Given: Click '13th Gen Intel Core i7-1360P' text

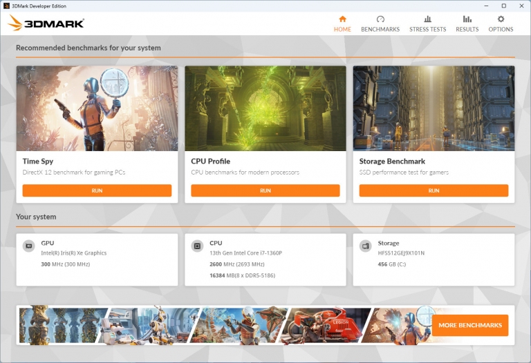Looking at the screenshot, I should (x=245, y=253).
